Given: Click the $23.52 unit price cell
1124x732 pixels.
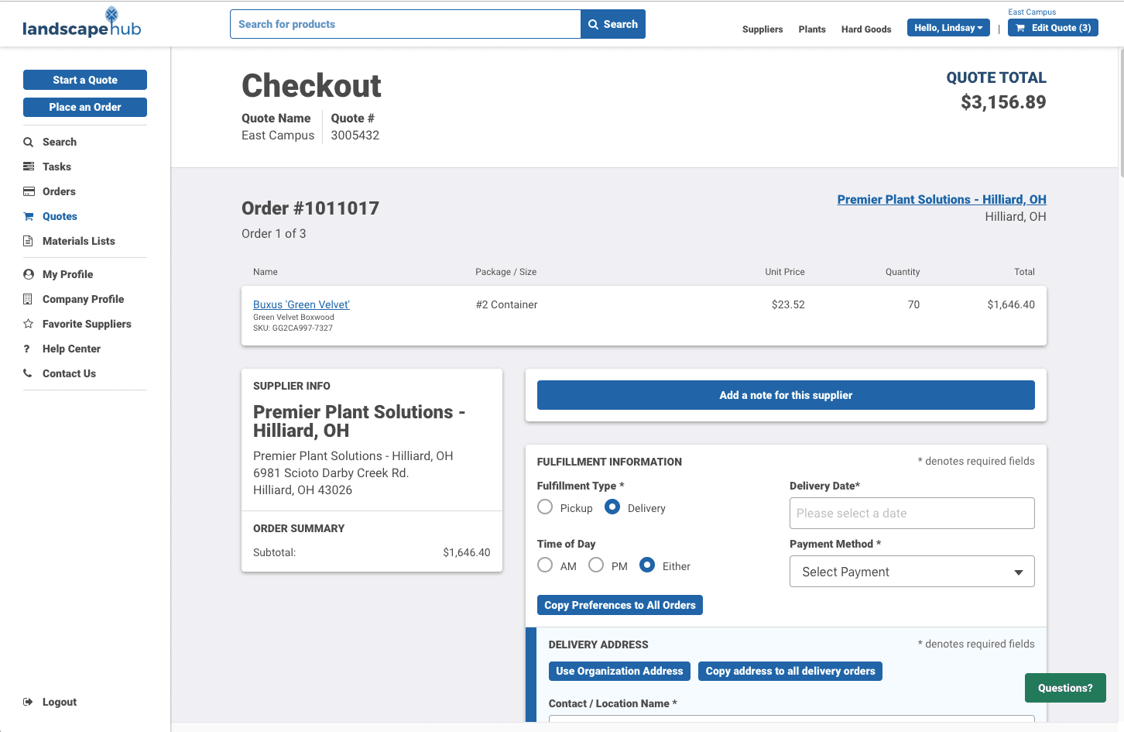Looking at the screenshot, I should point(788,304).
